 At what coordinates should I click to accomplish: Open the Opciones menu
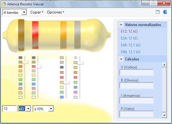coord(55,12)
